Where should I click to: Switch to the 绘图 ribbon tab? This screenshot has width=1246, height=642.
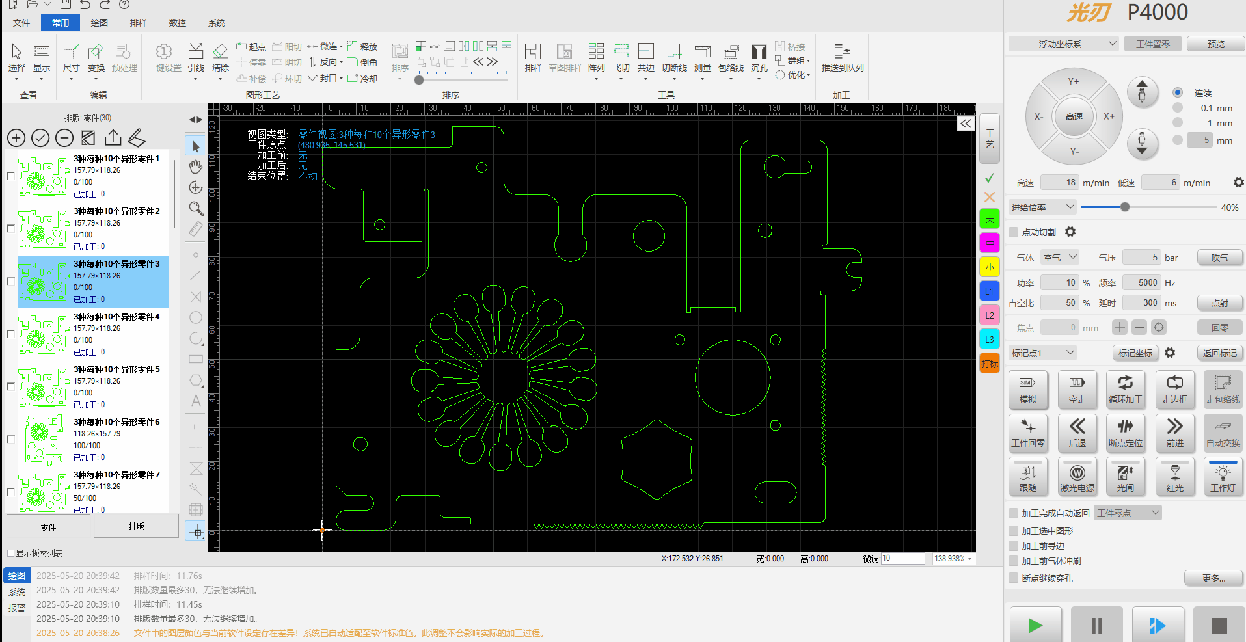(x=100, y=23)
